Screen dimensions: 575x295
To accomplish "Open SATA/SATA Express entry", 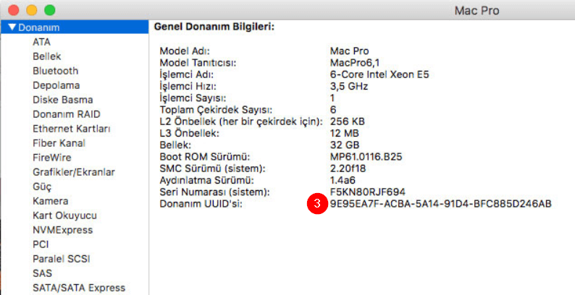I will (79, 288).
